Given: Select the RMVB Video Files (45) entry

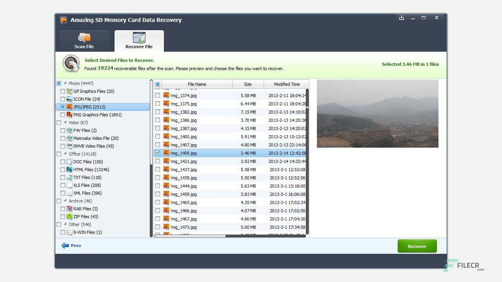Looking at the screenshot, I should click(93, 146).
